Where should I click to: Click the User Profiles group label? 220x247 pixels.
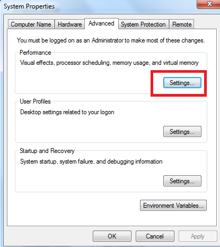pyautogui.click(x=35, y=101)
